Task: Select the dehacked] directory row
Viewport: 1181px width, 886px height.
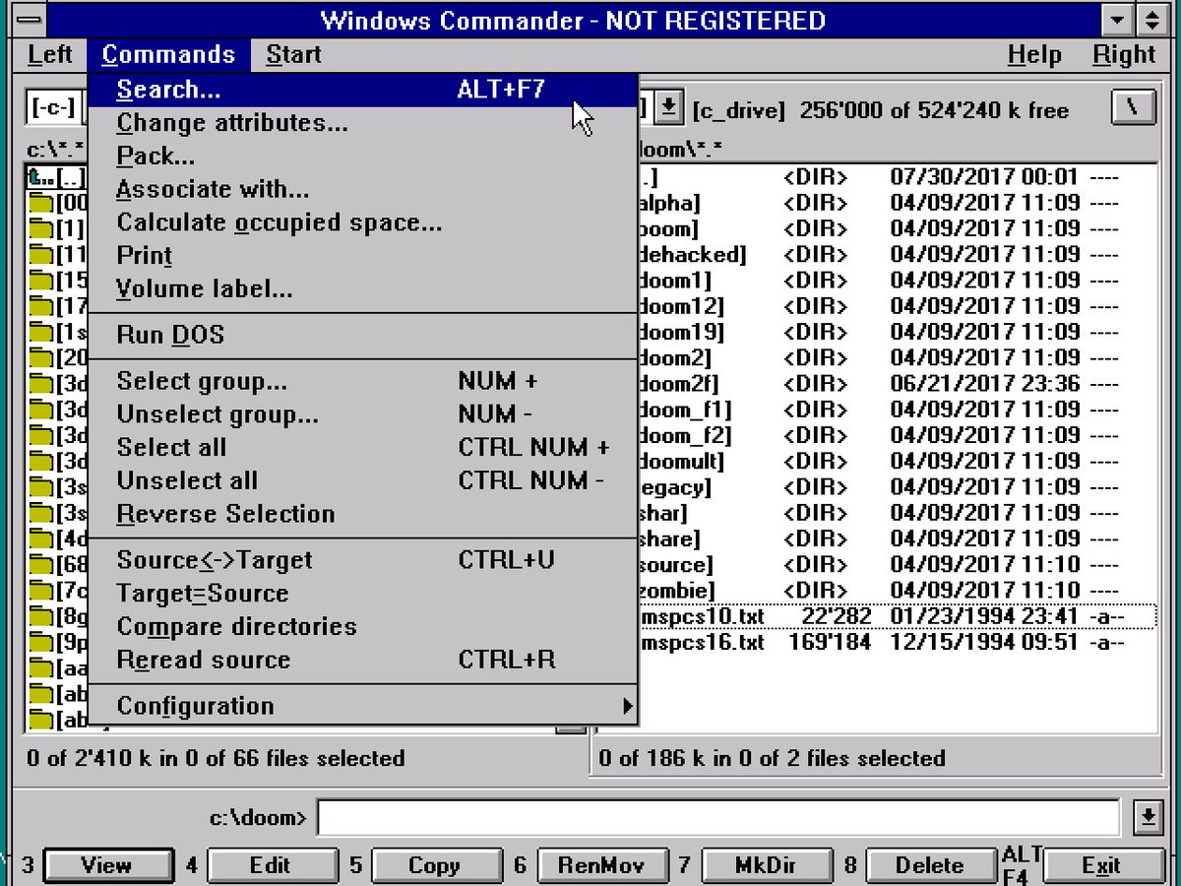Action: point(898,255)
